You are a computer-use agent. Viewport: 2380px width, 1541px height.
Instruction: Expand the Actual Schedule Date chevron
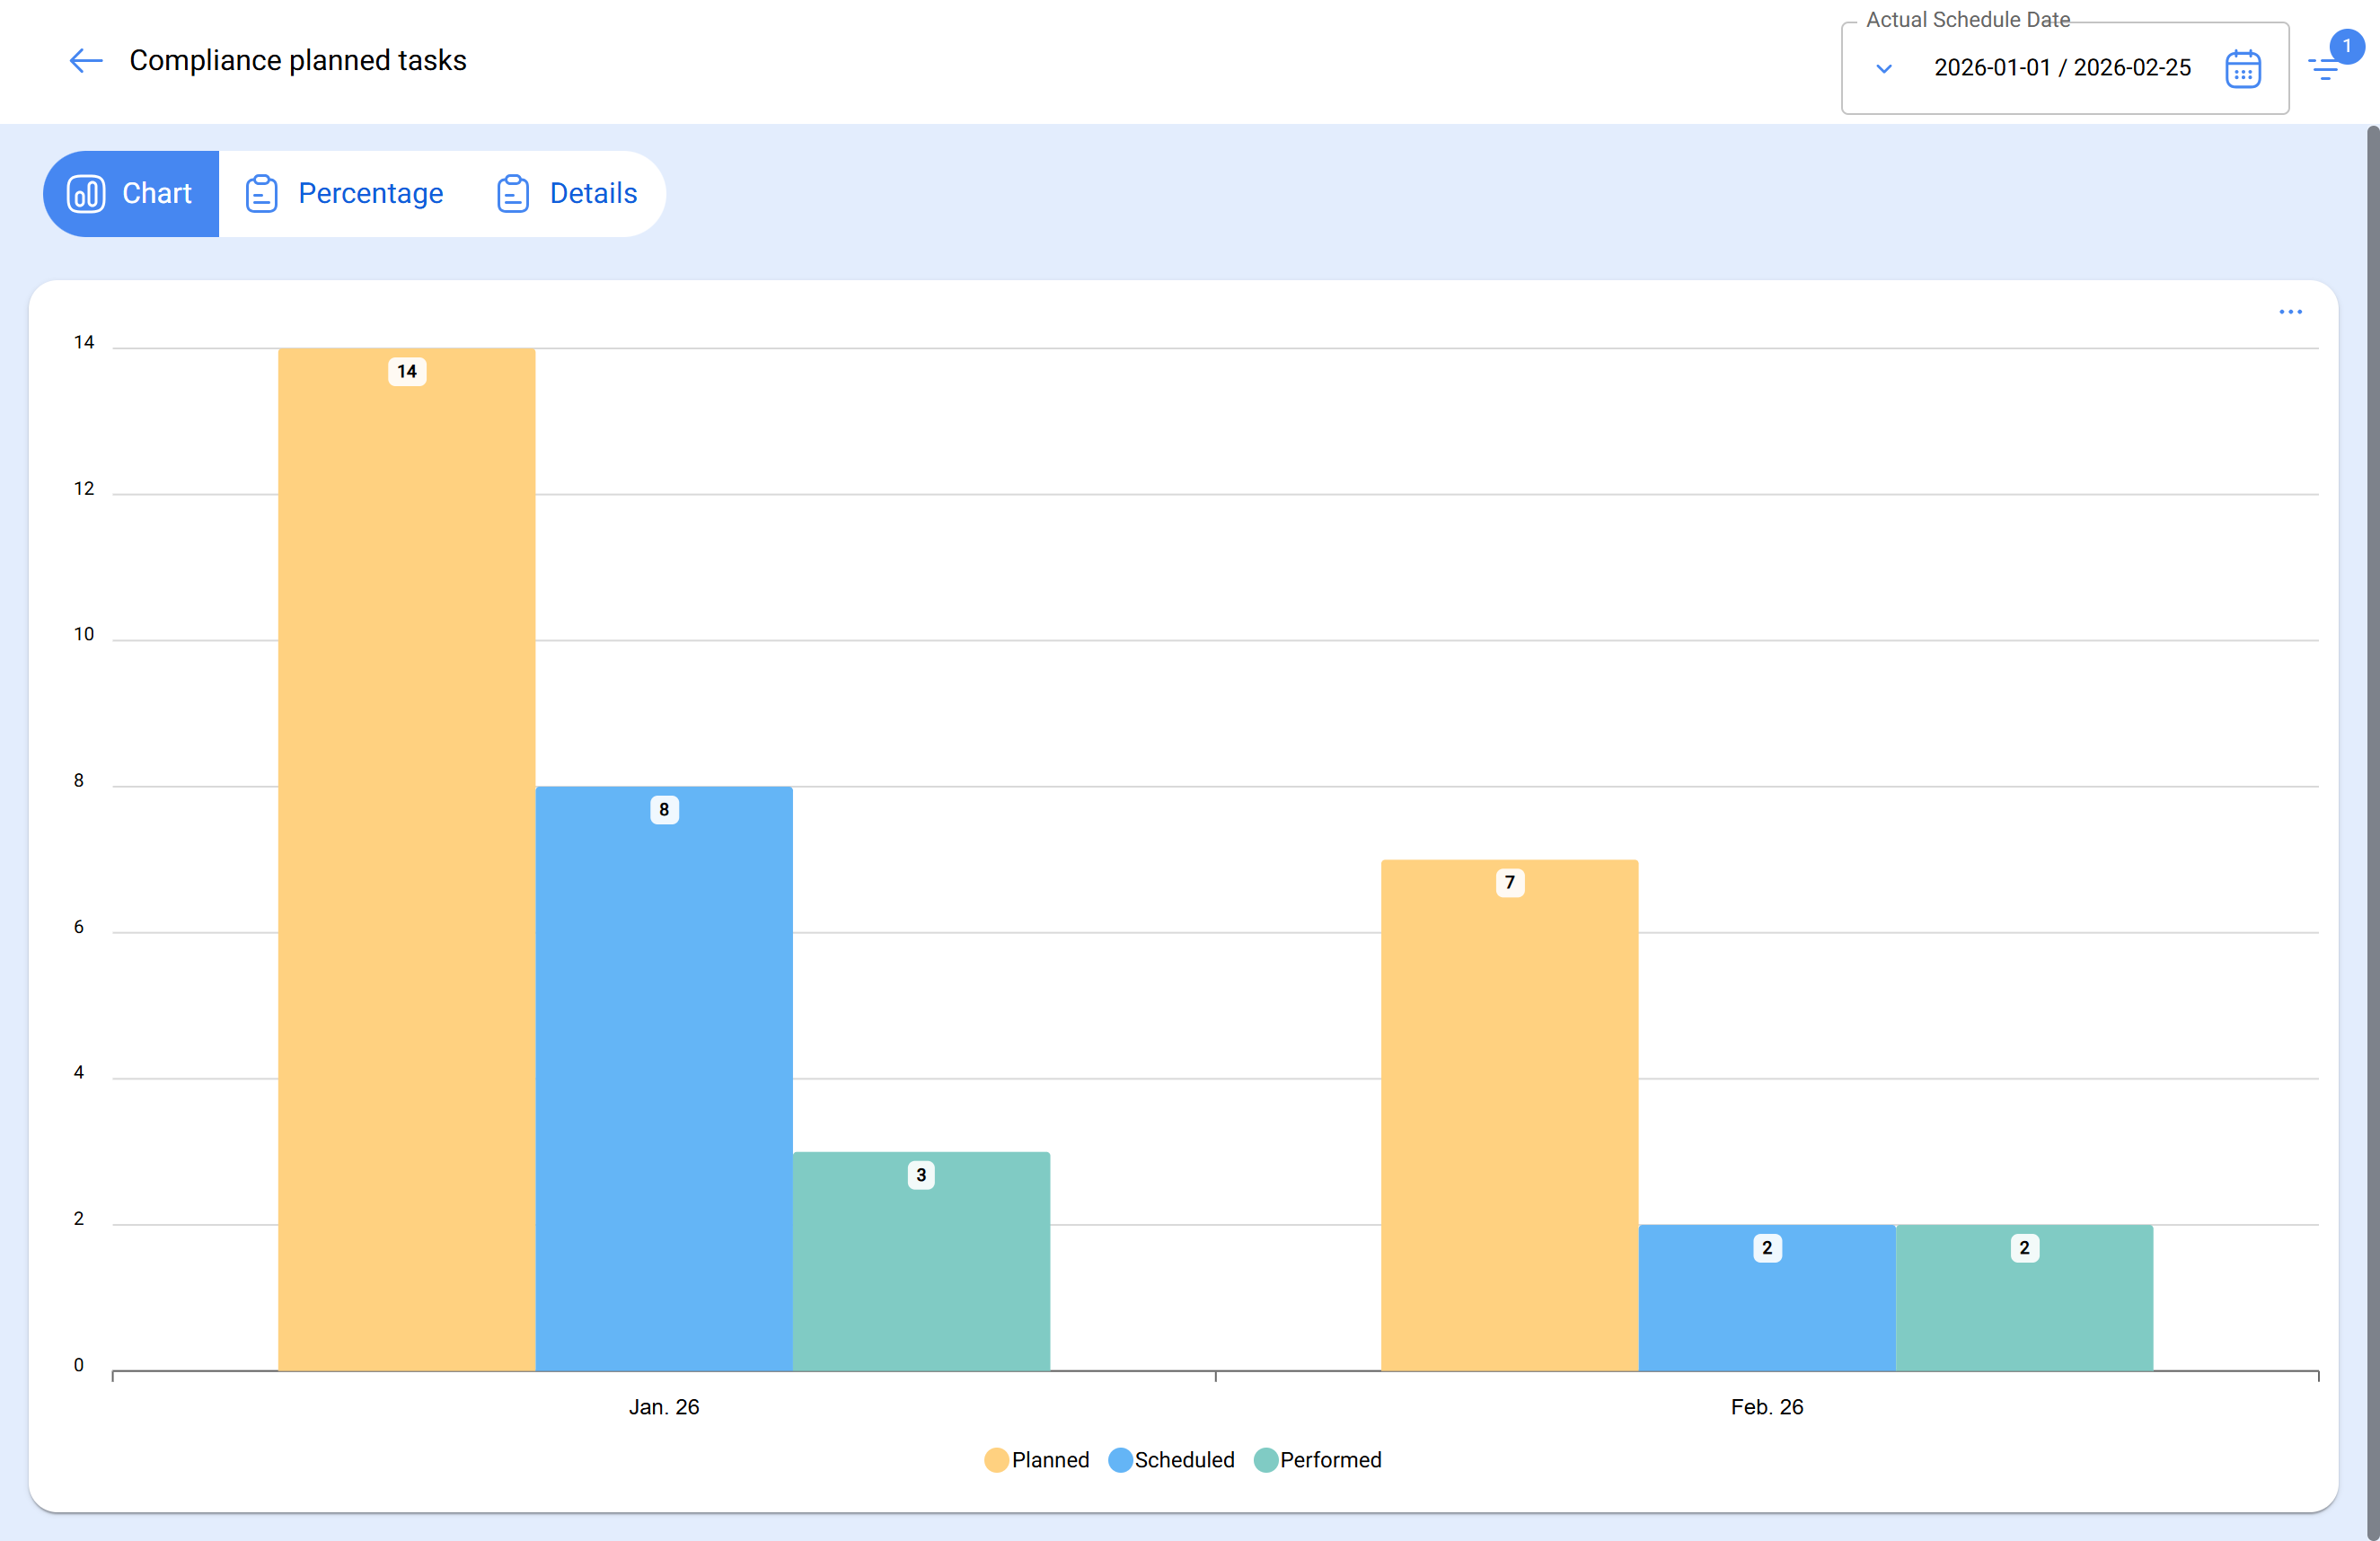point(1884,68)
